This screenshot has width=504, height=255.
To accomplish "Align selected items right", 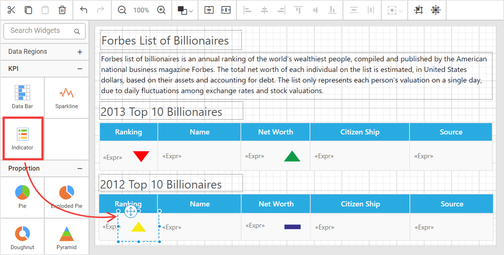I will (x=281, y=10).
